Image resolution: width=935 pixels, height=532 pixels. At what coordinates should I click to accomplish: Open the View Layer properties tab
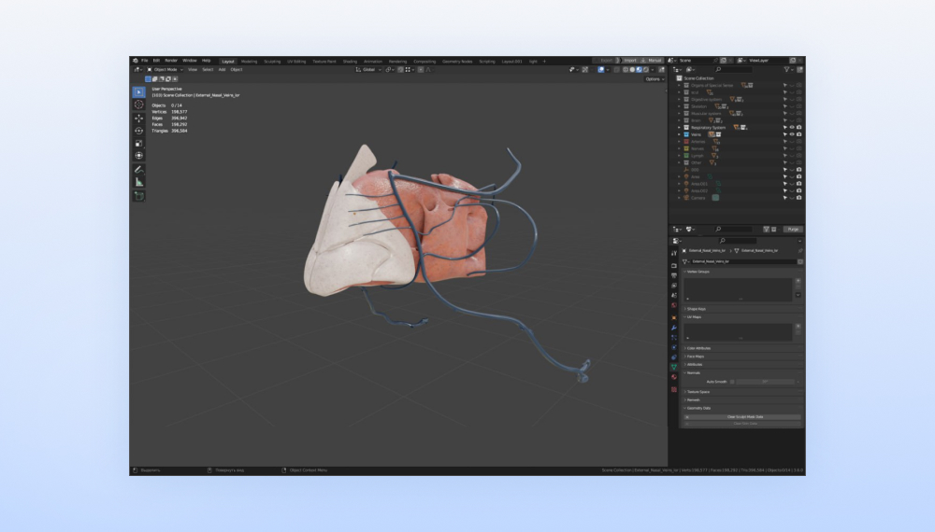point(674,286)
